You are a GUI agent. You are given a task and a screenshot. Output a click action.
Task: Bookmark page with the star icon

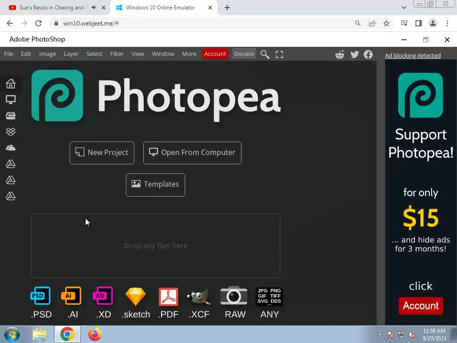click(386, 23)
